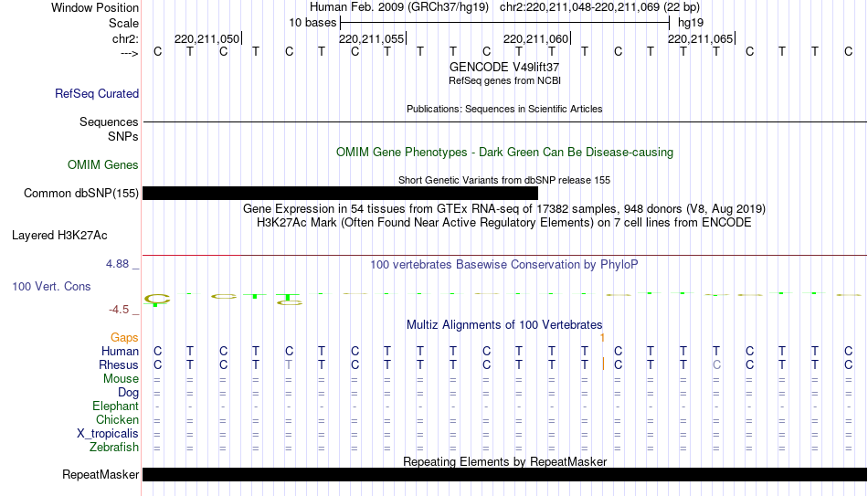
Task: Click the black RepeatMasker element bar
Action: (x=505, y=474)
